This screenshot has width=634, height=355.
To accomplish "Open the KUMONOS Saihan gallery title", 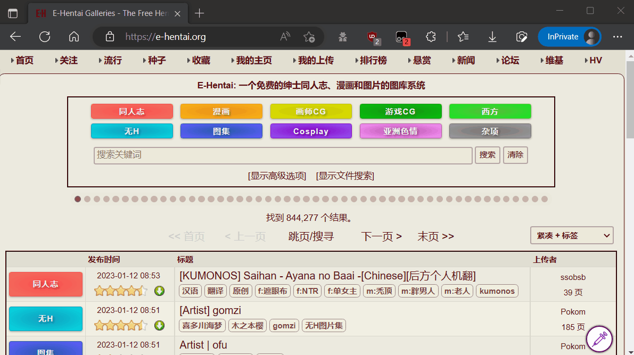I will (327, 276).
